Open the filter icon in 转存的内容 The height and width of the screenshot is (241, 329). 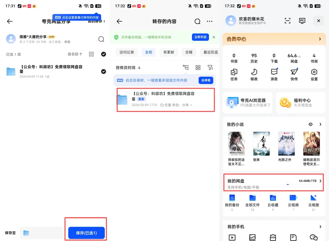(x=210, y=68)
